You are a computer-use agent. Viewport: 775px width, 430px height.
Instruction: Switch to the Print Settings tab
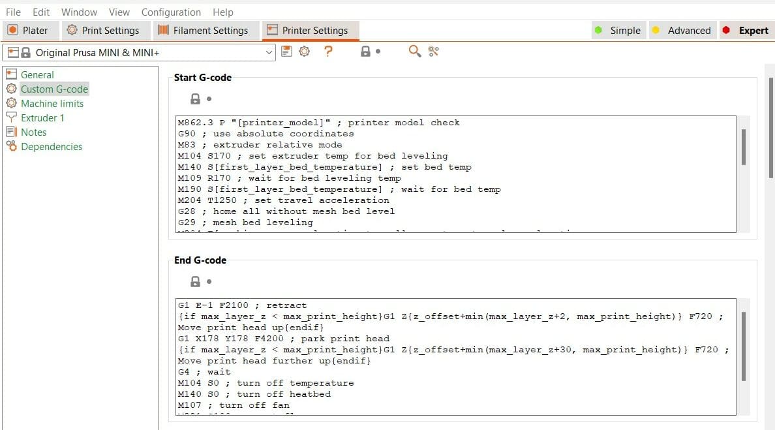pyautogui.click(x=105, y=31)
